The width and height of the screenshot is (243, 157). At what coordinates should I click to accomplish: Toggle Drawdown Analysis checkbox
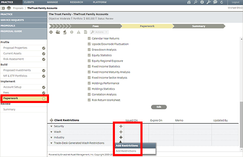click(x=89, y=49)
